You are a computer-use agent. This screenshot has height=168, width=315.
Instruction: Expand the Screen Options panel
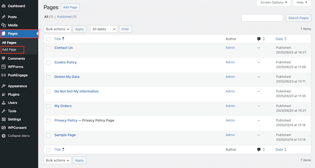[274, 3]
